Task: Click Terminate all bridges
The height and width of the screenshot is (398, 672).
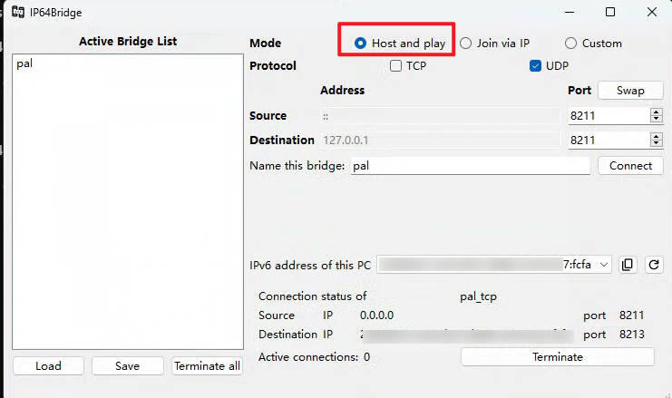Action: 207,366
